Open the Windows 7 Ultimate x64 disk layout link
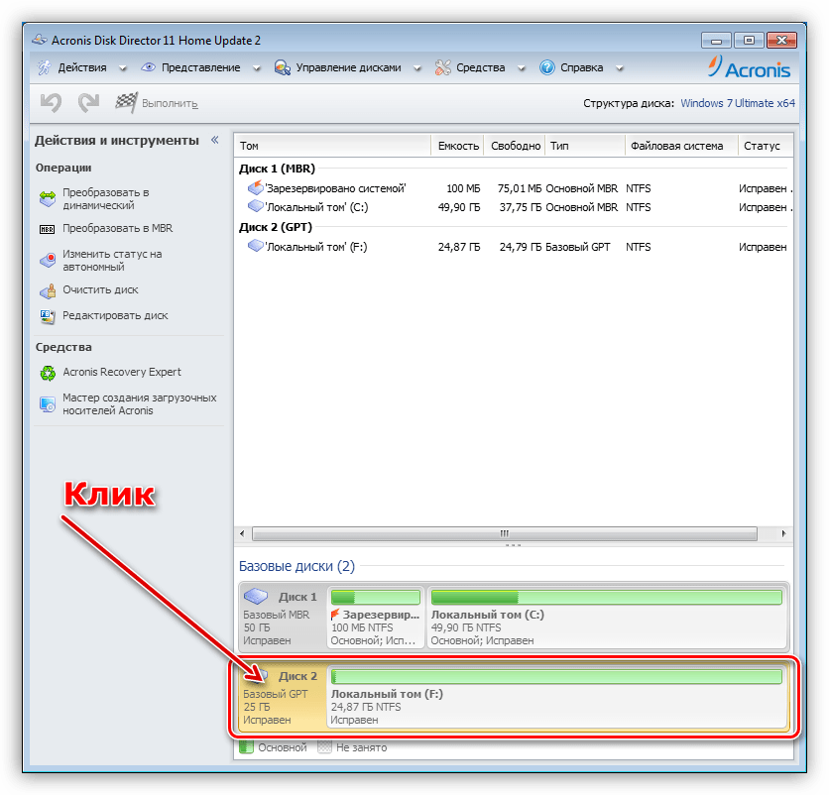The width and height of the screenshot is (829, 795). [x=738, y=103]
